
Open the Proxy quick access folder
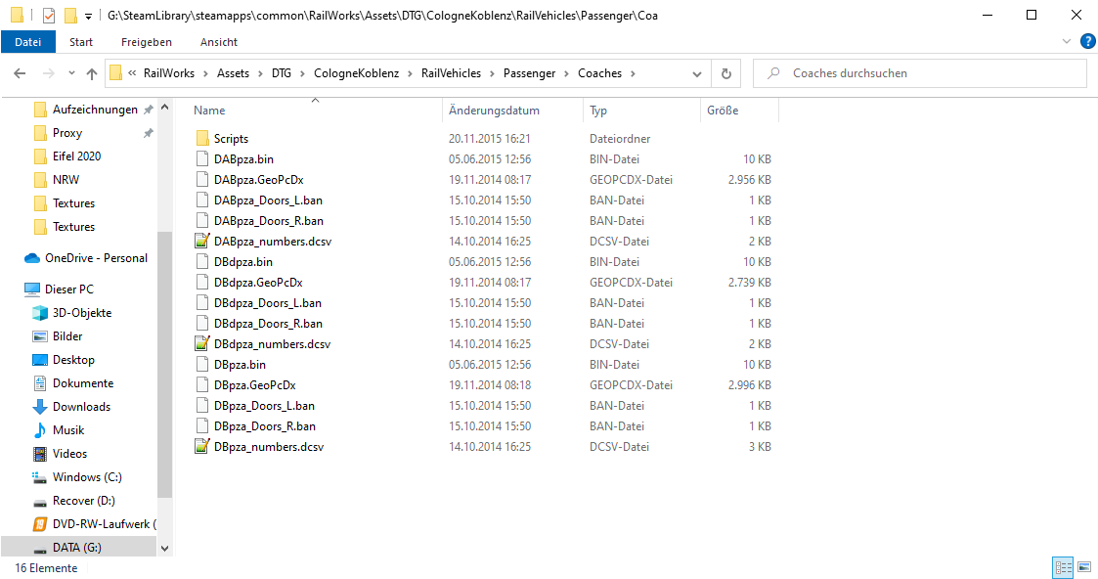coord(67,133)
